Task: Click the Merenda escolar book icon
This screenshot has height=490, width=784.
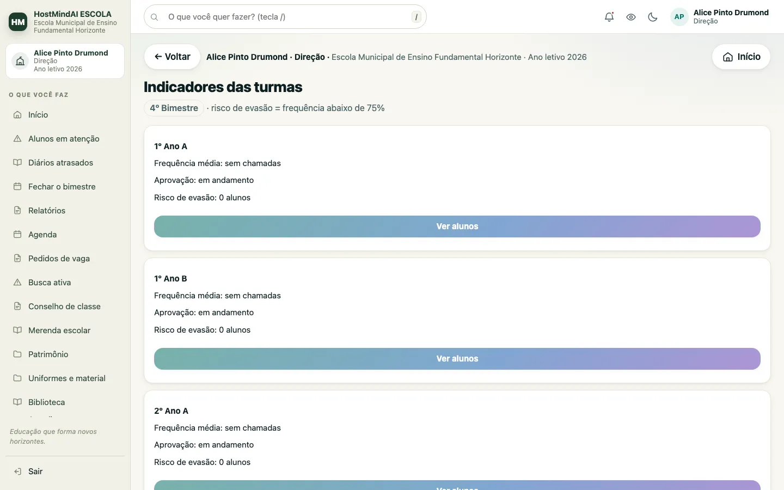Action: click(x=17, y=330)
